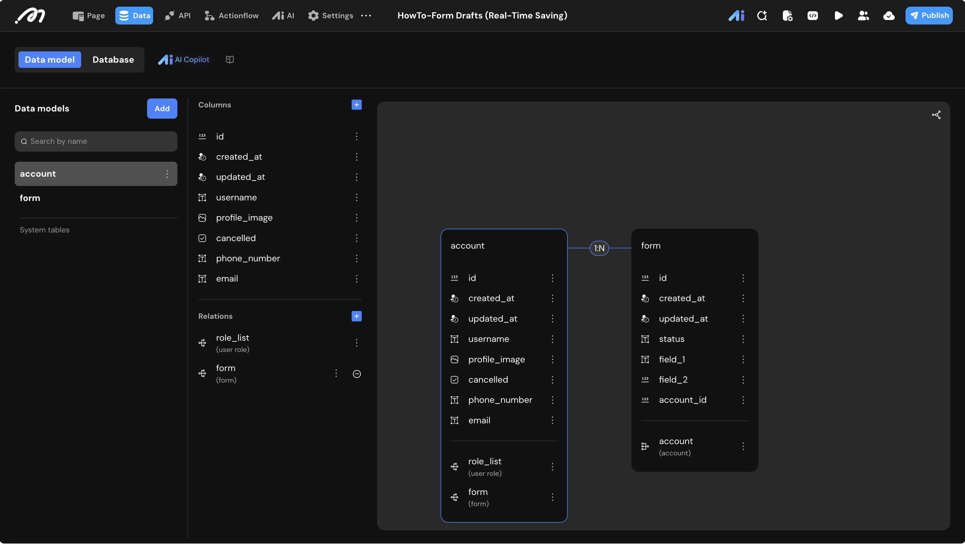965x544 pixels.
Task: Click relation icon beside role_list in Relations
Action: click(202, 343)
